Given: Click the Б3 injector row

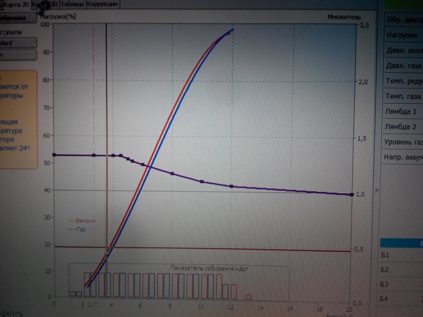Looking at the screenshot, I should click(x=401, y=284).
